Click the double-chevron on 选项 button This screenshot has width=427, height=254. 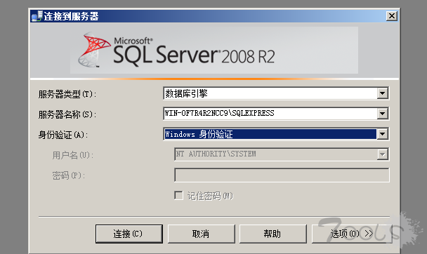pyautogui.click(x=369, y=234)
